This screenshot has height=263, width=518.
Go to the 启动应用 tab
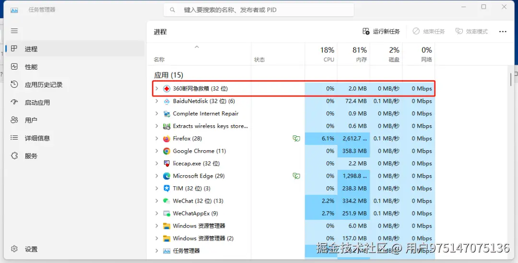(75, 102)
